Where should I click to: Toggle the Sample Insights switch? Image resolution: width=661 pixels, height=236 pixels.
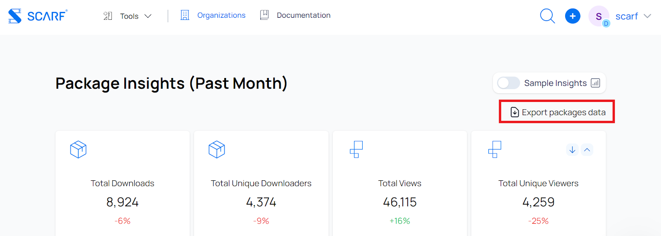point(508,83)
